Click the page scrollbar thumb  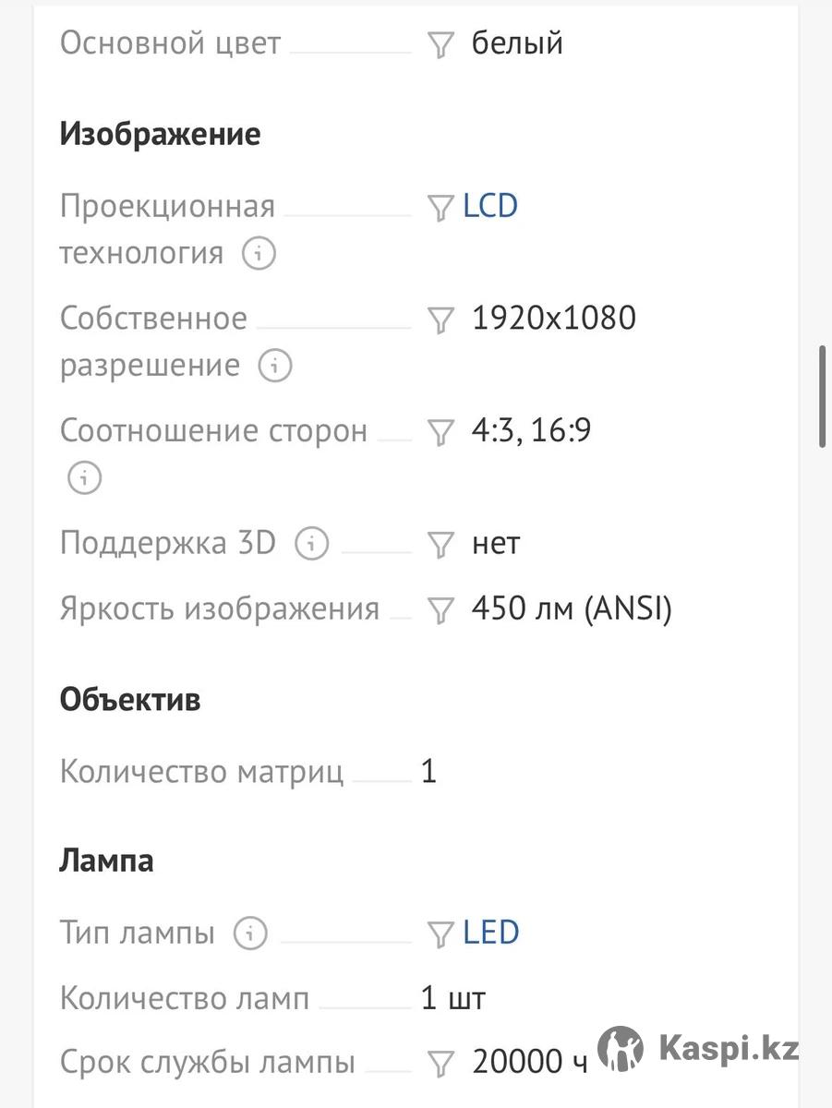pyautogui.click(x=822, y=397)
